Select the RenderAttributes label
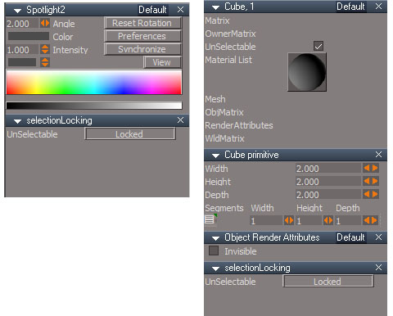Image resolution: width=393 pixels, height=316 pixels. point(239,125)
